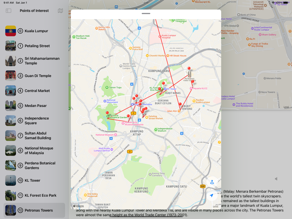This screenshot has width=292, height=219.
Task: Tap the numbered circle 4 badge
Action: [x=20, y=91]
